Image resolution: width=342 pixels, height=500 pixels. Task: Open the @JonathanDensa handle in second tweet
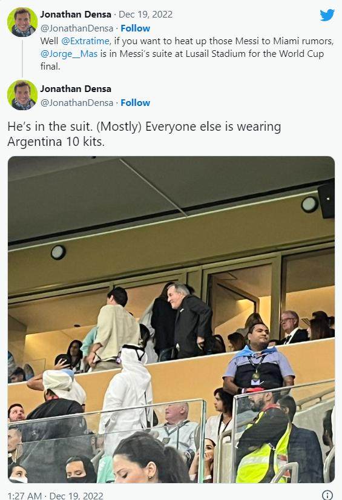click(77, 103)
